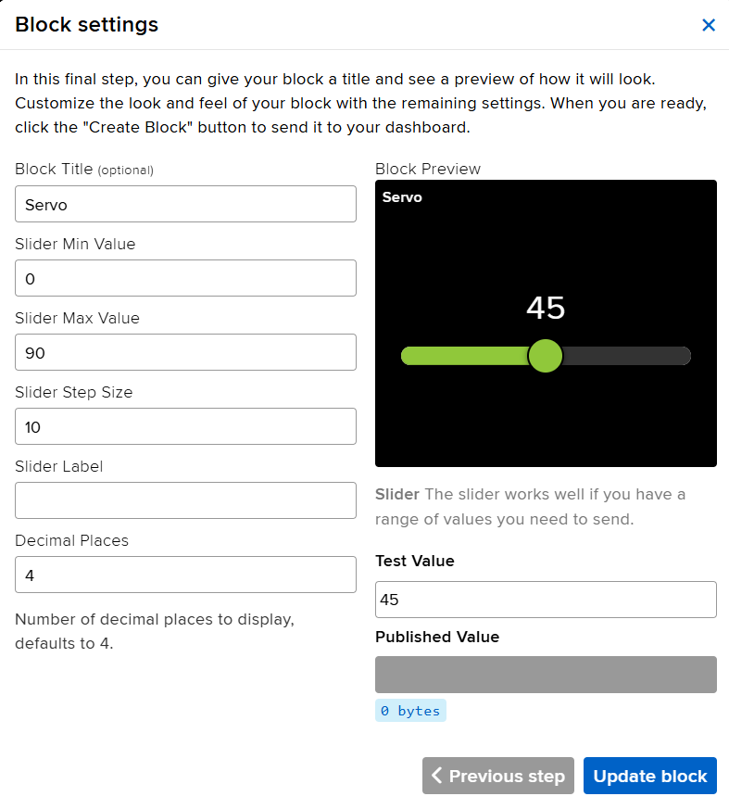Viewport: 729px width, 809px height.
Task: Select the Slider Max Value field
Action: pos(185,352)
